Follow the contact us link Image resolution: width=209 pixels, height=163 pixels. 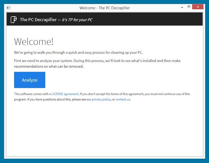tap(123, 100)
